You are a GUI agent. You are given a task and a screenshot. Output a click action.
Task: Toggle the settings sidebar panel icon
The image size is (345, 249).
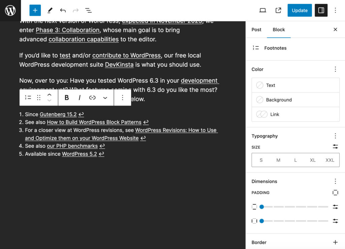pos(321,10)
